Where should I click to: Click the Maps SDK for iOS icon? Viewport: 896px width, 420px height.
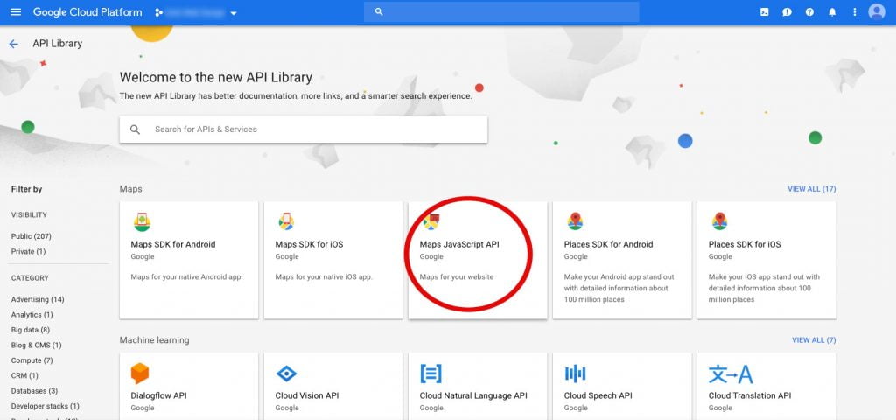point(286,221)
